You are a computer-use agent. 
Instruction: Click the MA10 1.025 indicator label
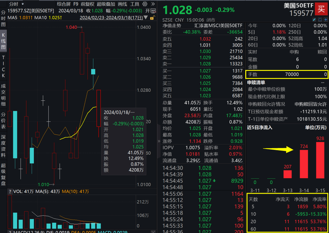pos(48,18)
